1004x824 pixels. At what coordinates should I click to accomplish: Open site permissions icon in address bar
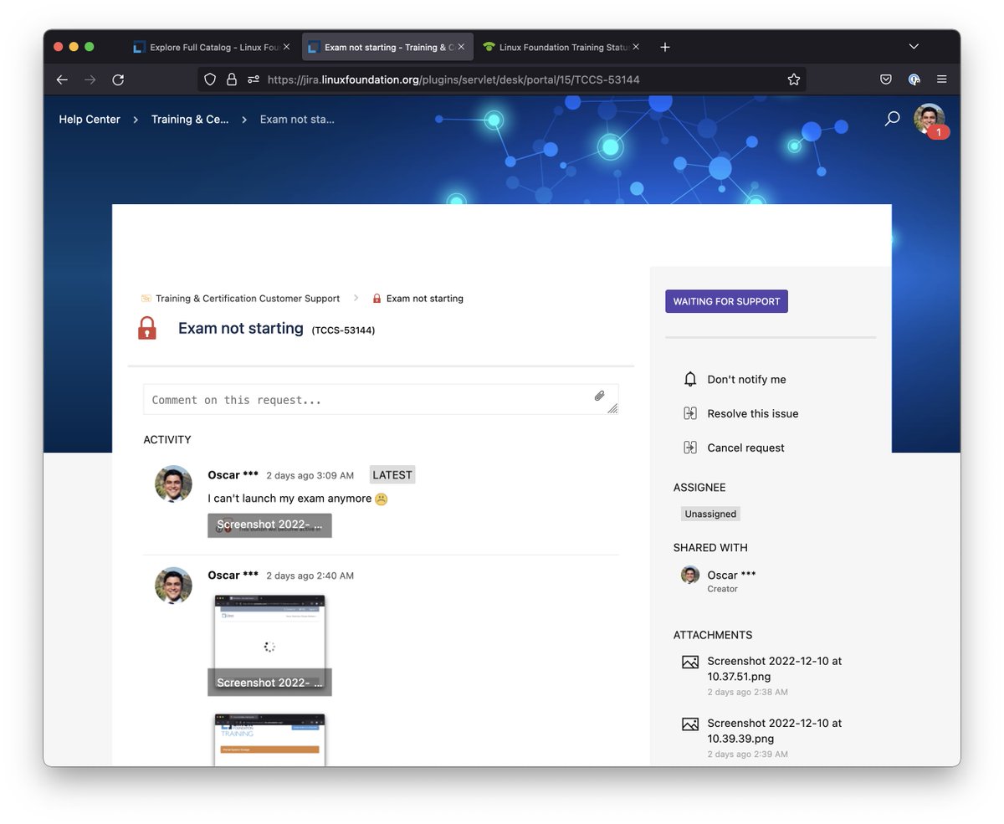pyautogui.click(x=254, y=79)
